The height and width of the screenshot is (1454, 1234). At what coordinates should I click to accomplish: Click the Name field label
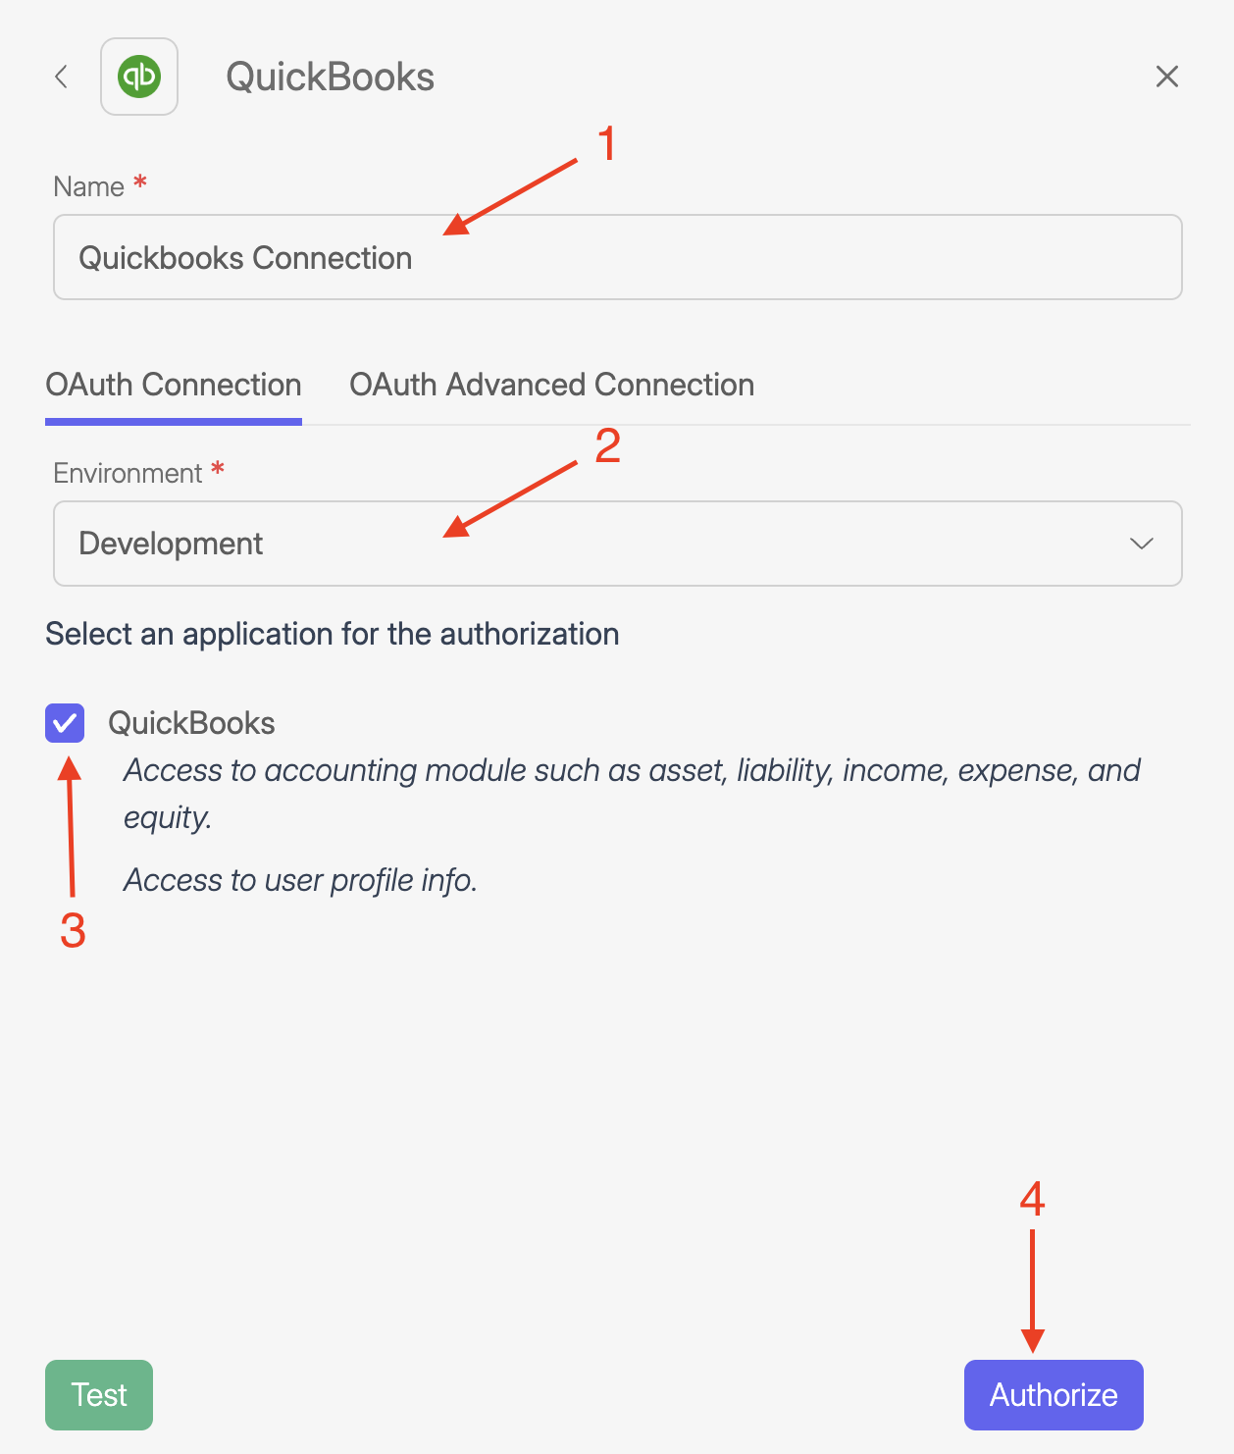click(x=88, y=186)
